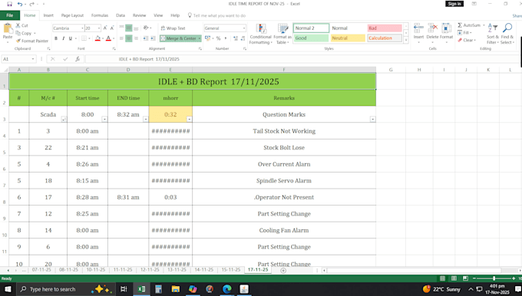Click the Clear button in Editing group
The image size is (522, 296).
point(467,40)
